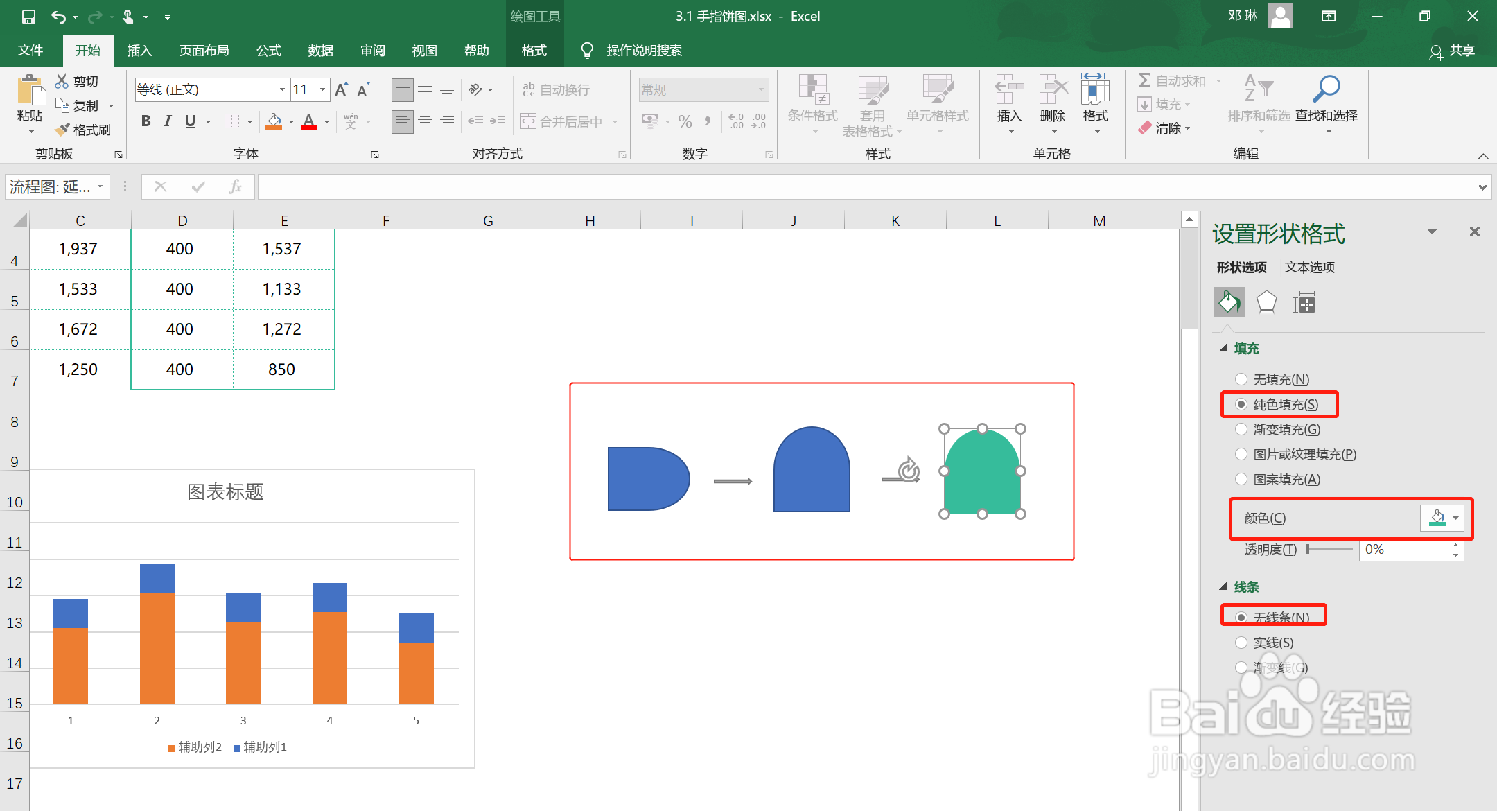Open the font name dropdown
Screen dimensions: 1497x811
(282, 89)
